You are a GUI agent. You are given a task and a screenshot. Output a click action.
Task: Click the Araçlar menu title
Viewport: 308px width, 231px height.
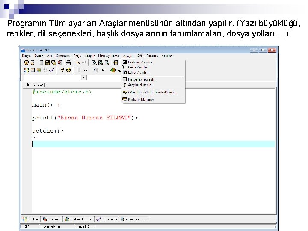click(x=128, y=56)
